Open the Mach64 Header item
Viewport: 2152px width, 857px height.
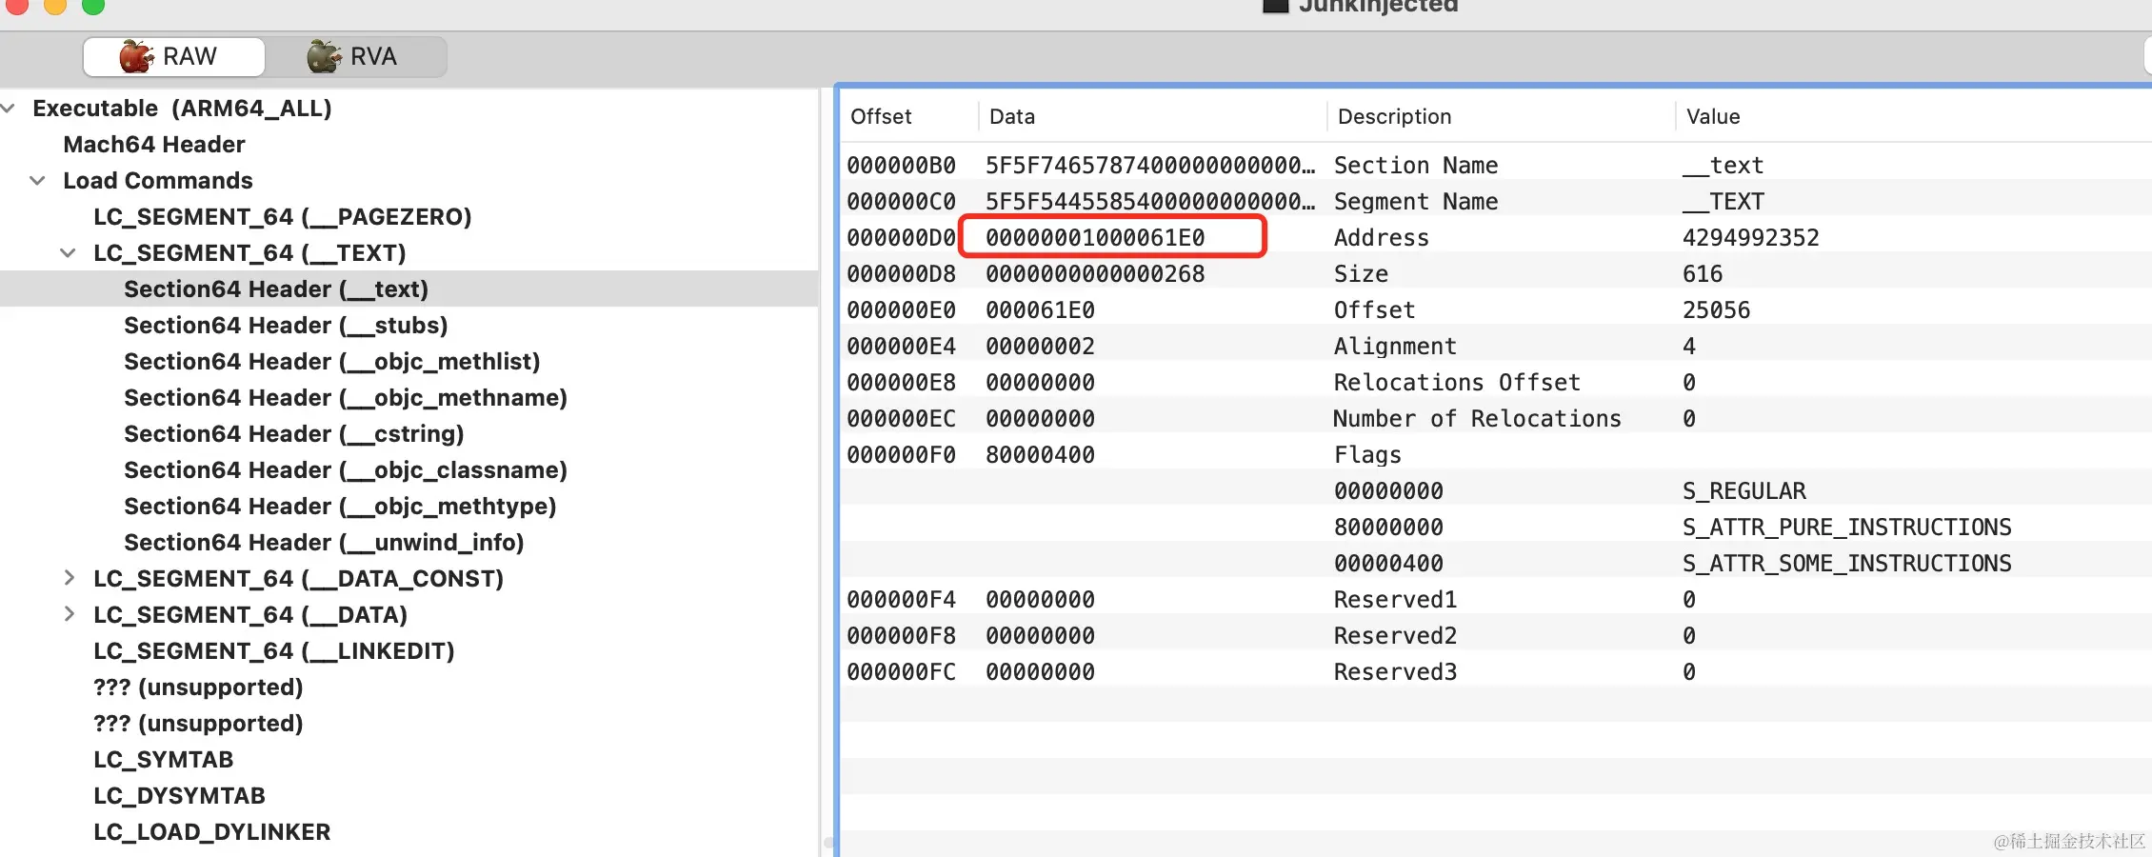click(x=154, y=145)
